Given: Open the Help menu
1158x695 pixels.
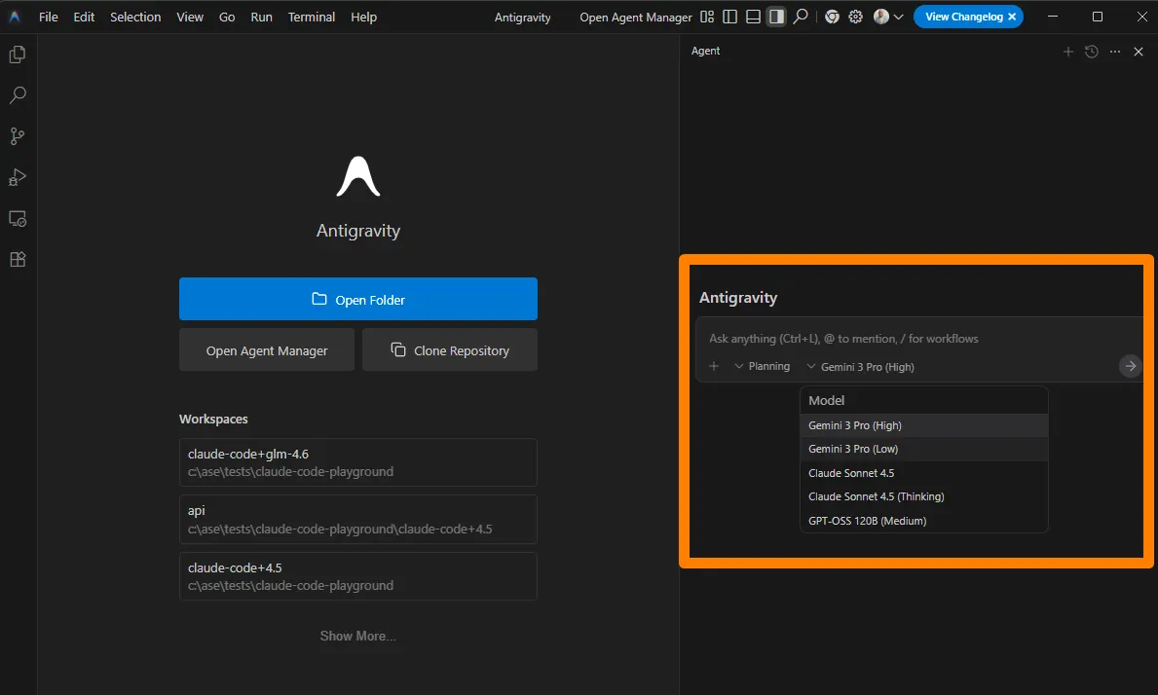Looking at the screenshot, I should pos(363,17).
